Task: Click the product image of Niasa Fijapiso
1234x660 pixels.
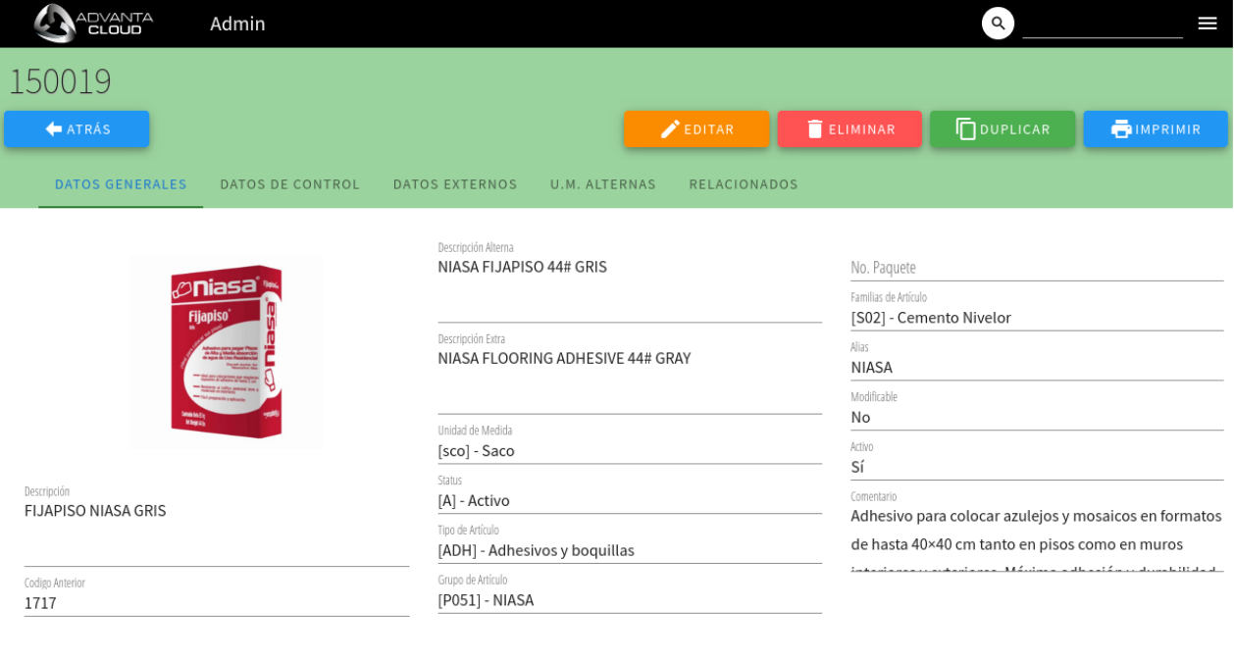Action: coord(227,353)
